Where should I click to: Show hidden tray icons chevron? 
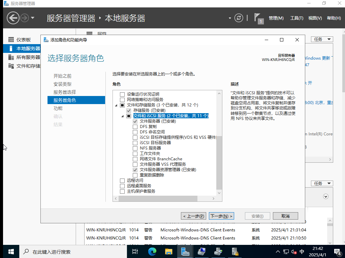(278, 252)
